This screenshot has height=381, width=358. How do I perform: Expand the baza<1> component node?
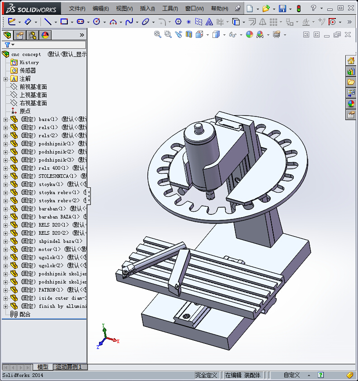(x=5, y=120)
